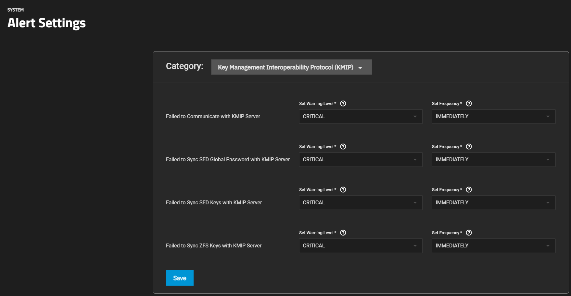Show warning level tooltip for SED Keys sync

click(343, 190)
